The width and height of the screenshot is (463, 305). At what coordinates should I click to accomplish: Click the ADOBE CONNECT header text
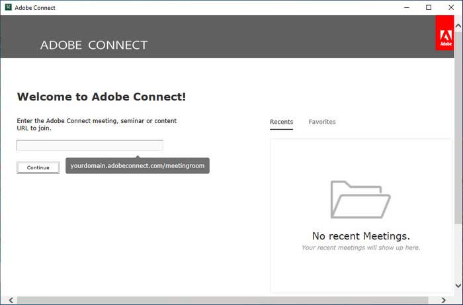click(x=94, y=45)
